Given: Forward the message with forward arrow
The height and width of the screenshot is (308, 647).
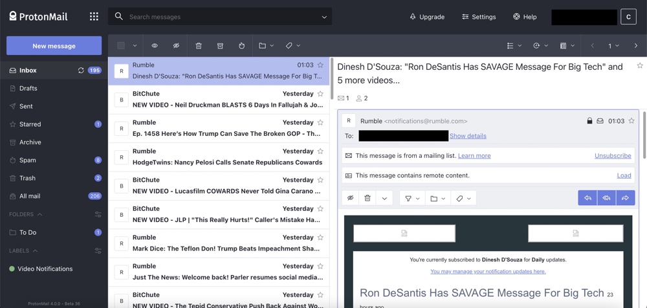Looking at the screenshot, I should 625,198.
